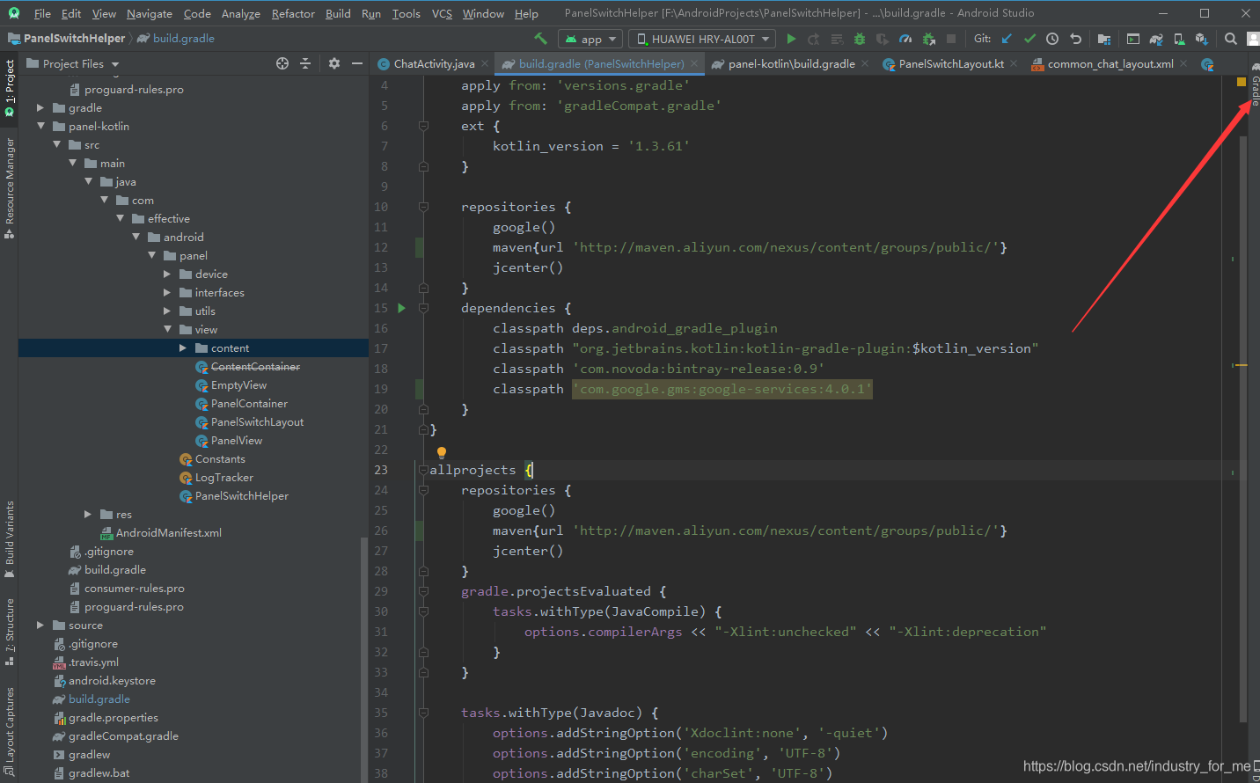Place cursor on line 19 classpath string
The height and width of the screenshot is (783, 1260).
[x=722, y=389]
